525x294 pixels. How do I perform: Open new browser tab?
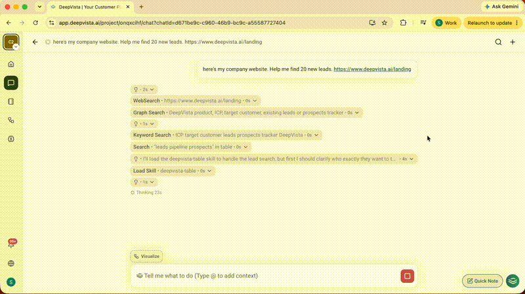click(141, 7)
